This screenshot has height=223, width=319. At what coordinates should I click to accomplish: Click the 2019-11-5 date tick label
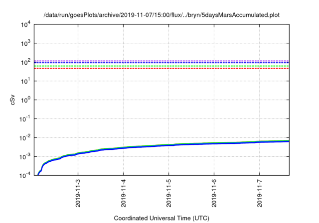tap(169, 193)
